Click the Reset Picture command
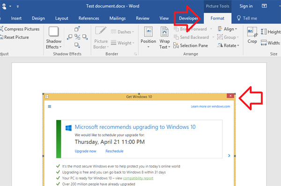The width and height of the screenshot is (281, 186). point(15,37)
